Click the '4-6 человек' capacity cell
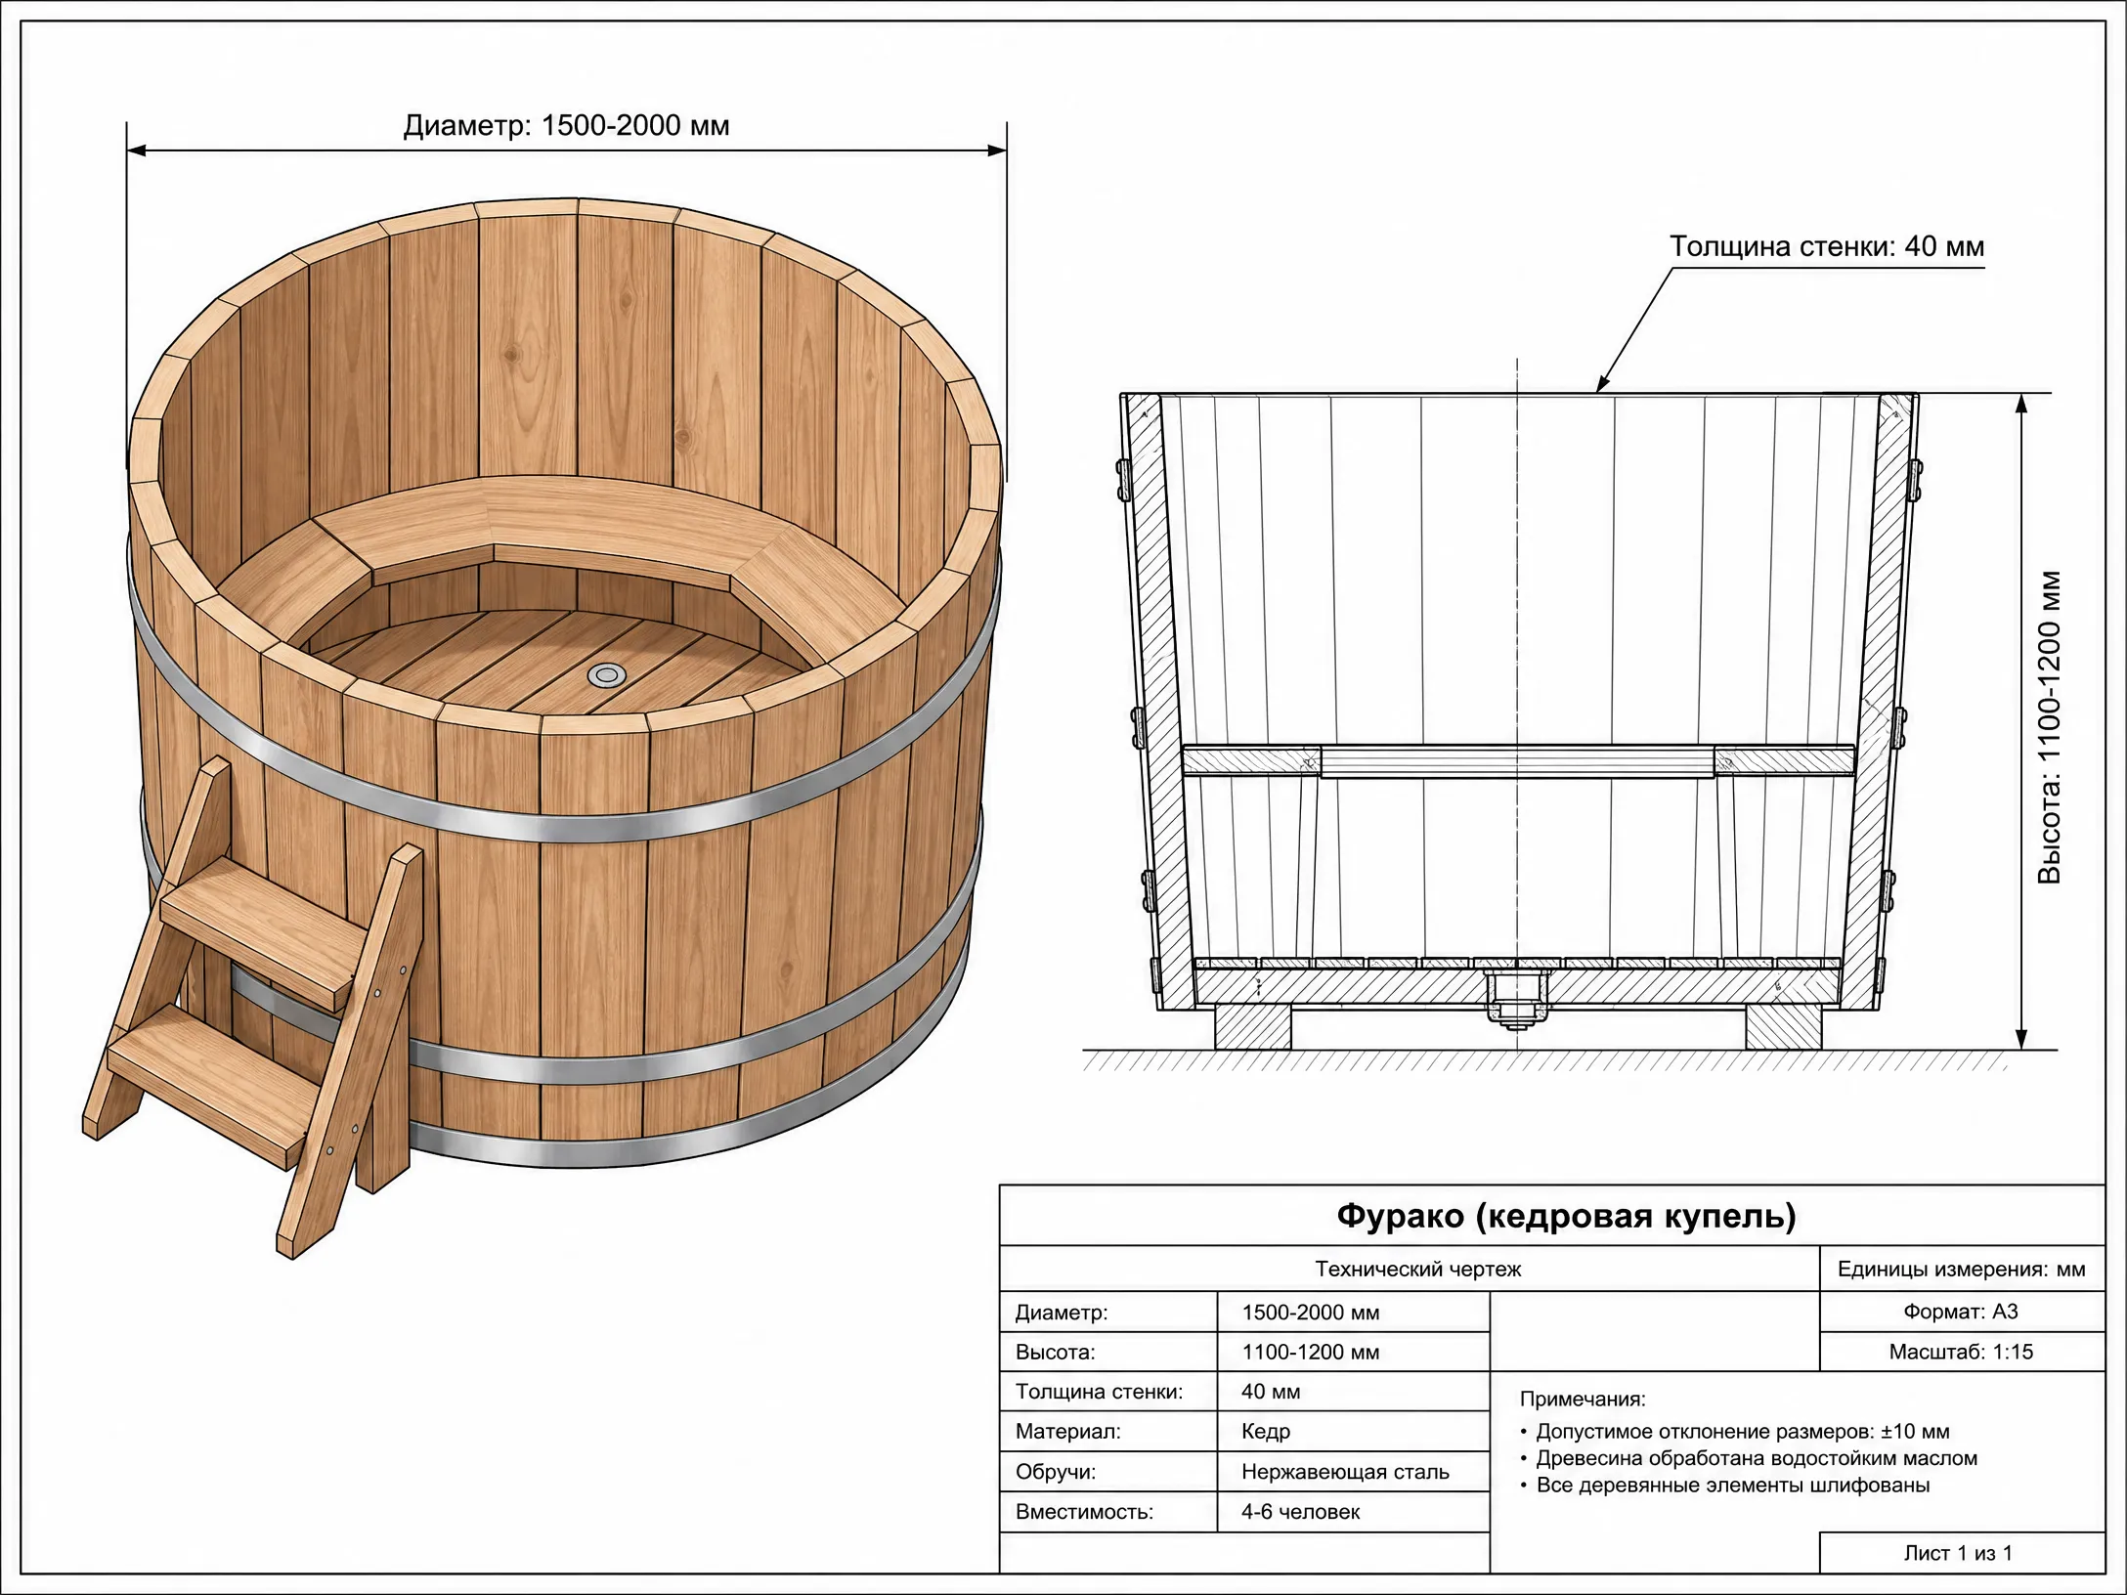Screen dimensions: 2127x1595 1353,1512
